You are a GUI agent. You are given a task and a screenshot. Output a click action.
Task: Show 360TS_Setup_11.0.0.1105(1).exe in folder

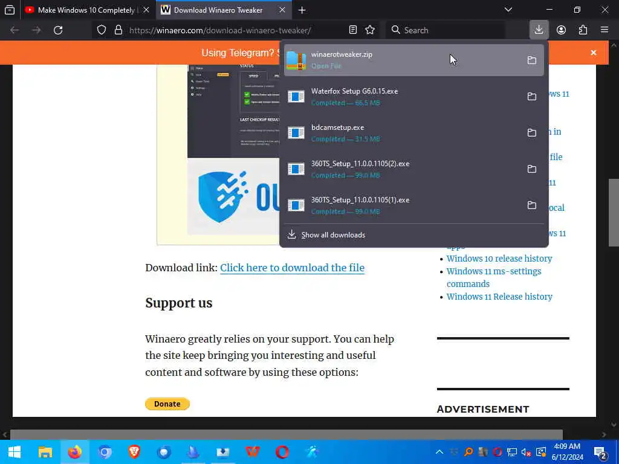click(x=532, y=205)
